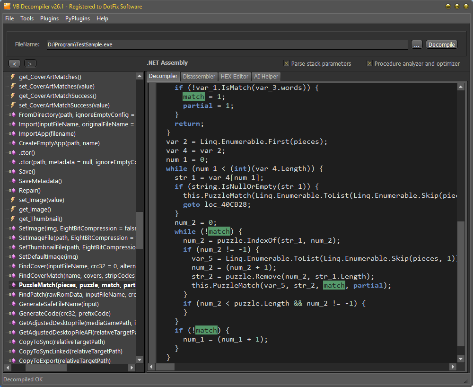Click the highlighted 'match = 1;' code line

point(204,97)
